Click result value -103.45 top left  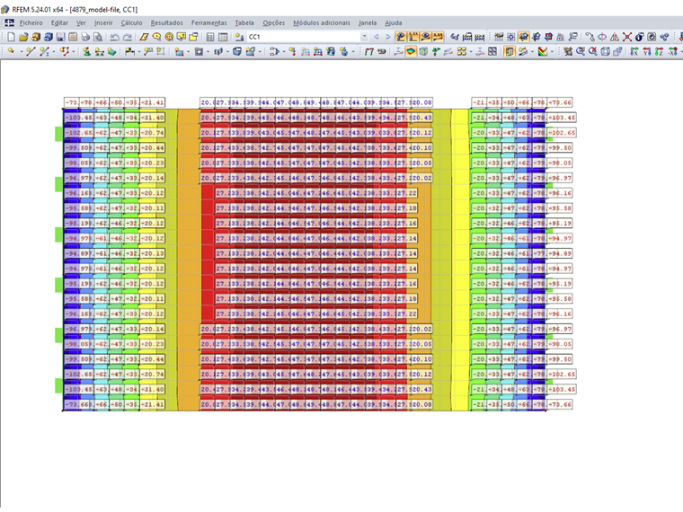point(79,118)
